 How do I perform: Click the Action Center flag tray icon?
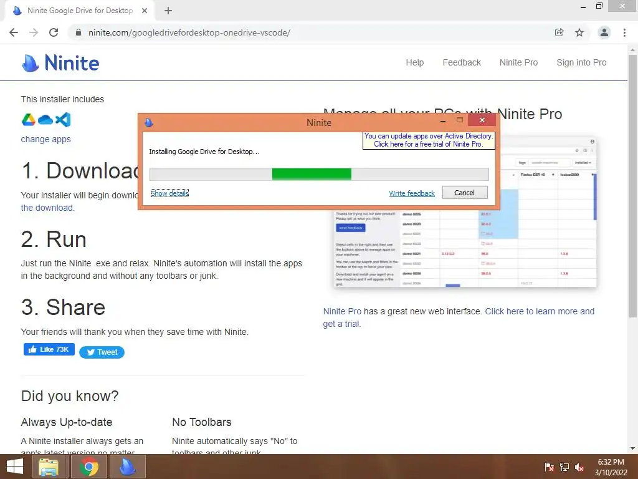(550, 467)
